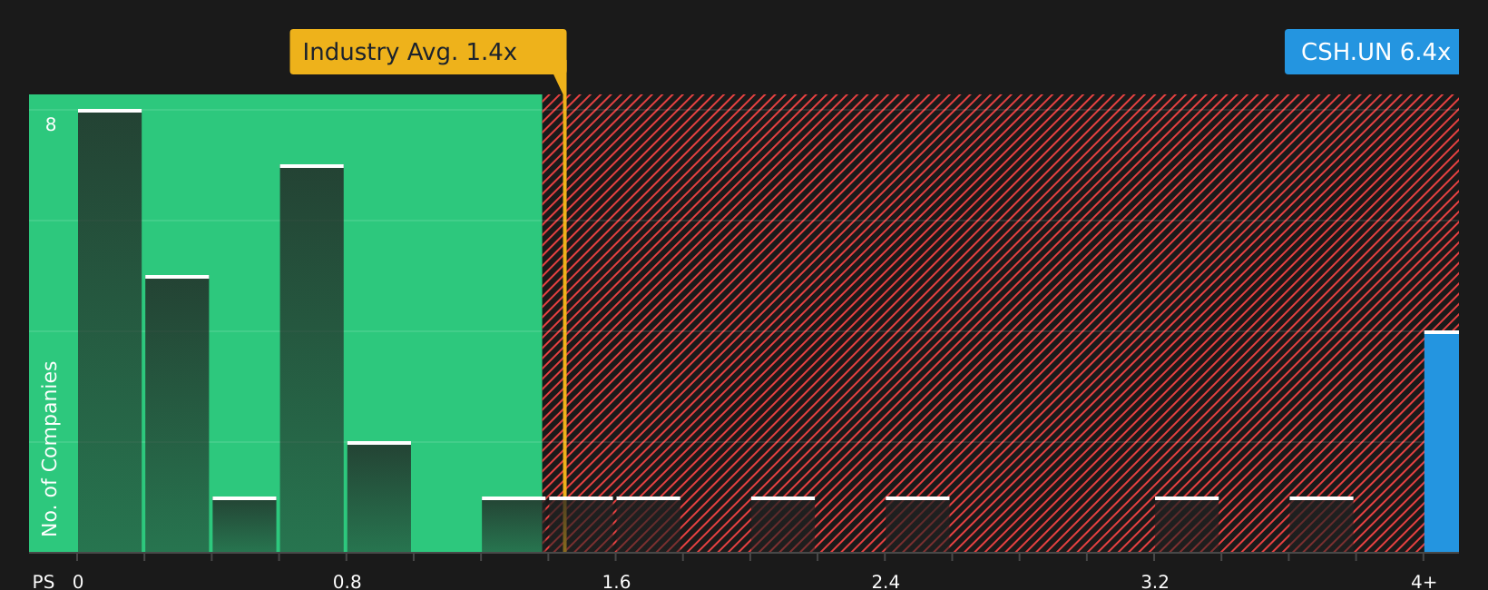Select the tallest bar at PS 0
This screenshot has width=1488, height=590.
coord(110,330)
